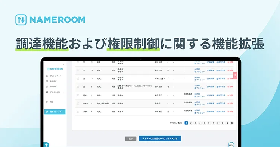Click 削除 trash icon for order 123 item 5
280x147 pixels.
coord(228,87)
